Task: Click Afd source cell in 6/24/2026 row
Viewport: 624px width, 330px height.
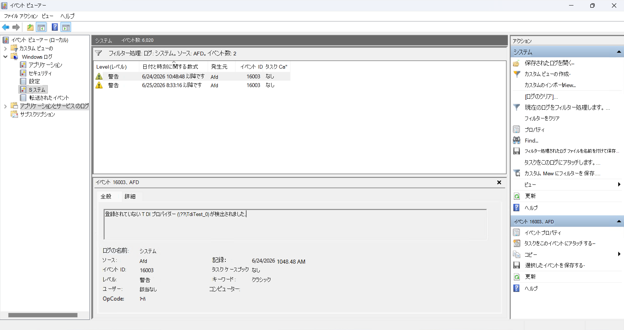Action: (x=214, y=77)
